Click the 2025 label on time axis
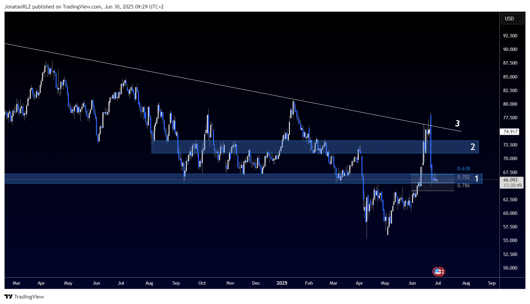 pos(282,283)
